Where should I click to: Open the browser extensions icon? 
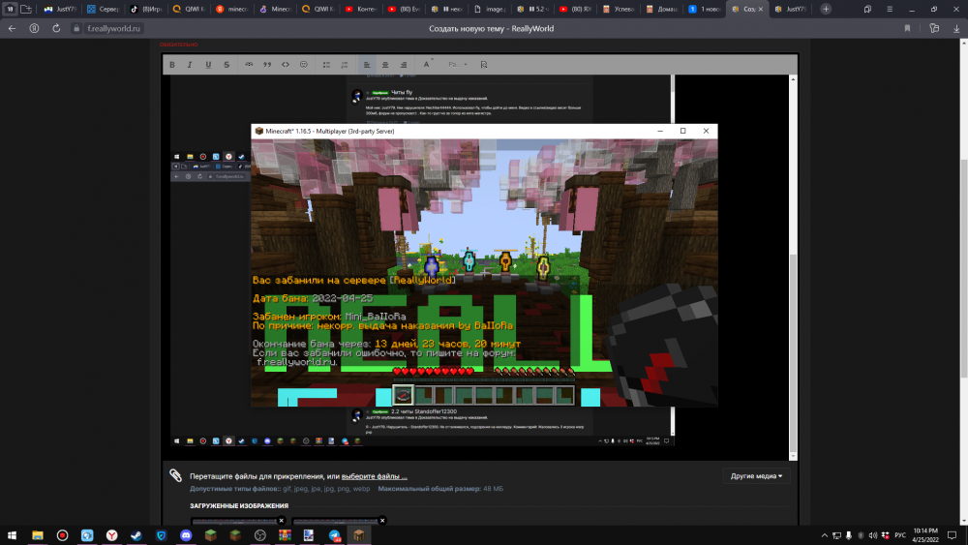pos(934,28)
